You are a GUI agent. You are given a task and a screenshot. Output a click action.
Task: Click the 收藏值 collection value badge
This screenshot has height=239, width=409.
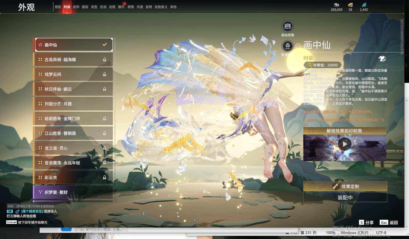click(323, 65)
